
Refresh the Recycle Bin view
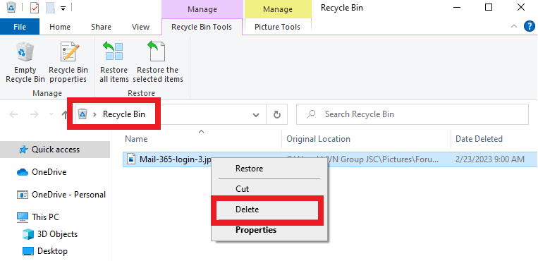coord(277,115)
